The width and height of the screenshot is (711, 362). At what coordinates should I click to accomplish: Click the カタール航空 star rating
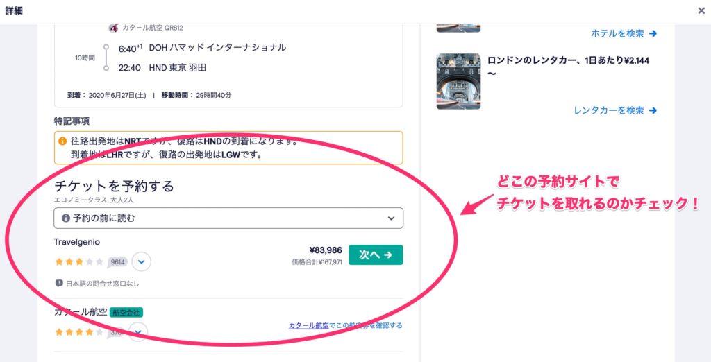click(x=79, y=332)
